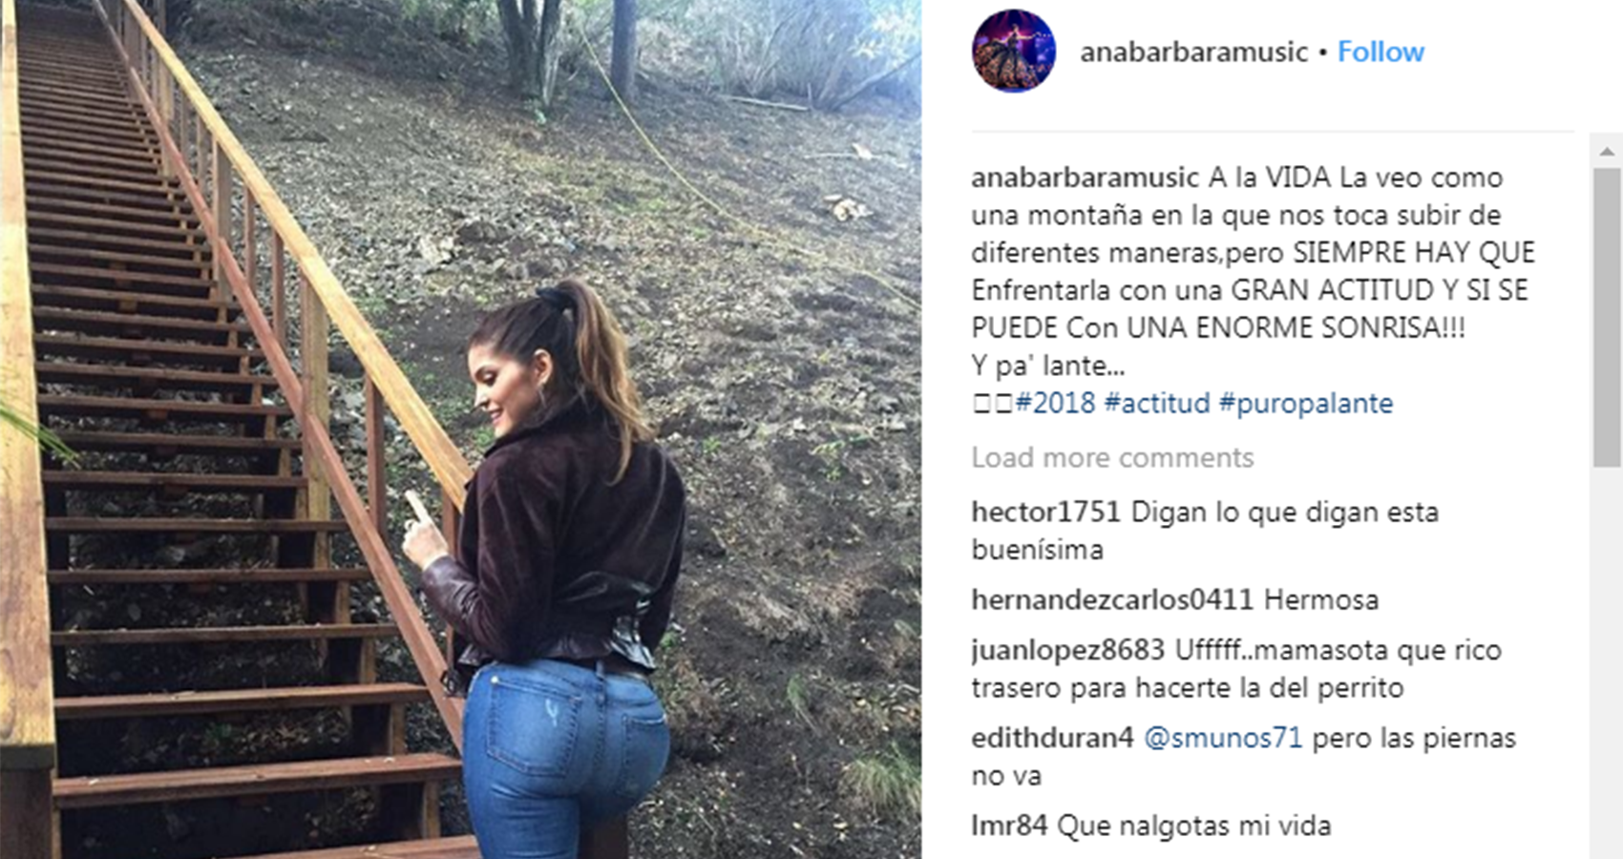Open anabarbaramusic username in post header
The width and height of the screenshot is (1623, 859).
click(1193, 52)
